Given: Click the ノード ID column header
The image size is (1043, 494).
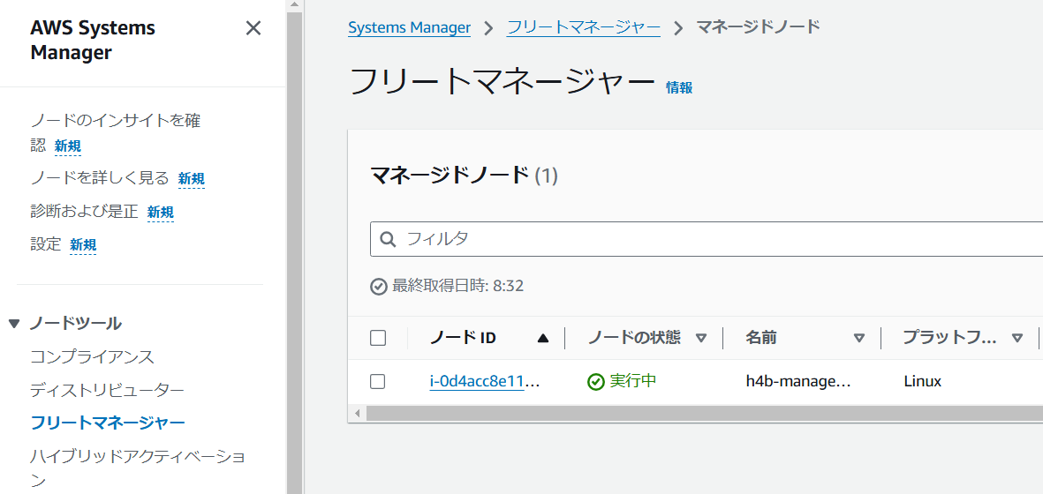Looking at the screenshot, I should pyautogui.click(x=463, y=338).
